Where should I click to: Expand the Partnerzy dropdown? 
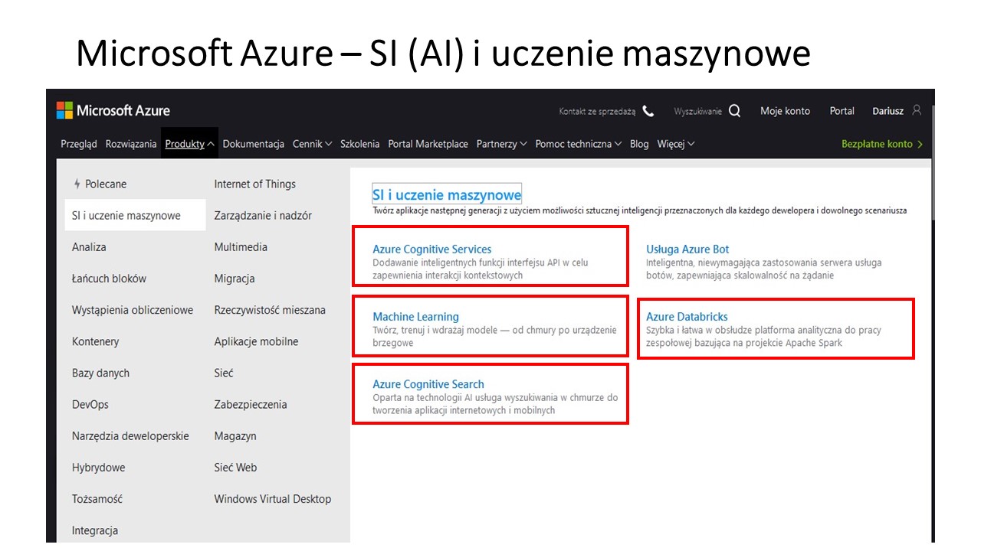pyautogui.click(x=502, y=144)
